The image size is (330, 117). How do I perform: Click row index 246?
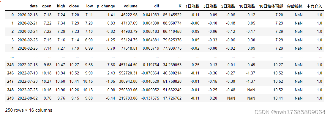(x=10, y=73)
